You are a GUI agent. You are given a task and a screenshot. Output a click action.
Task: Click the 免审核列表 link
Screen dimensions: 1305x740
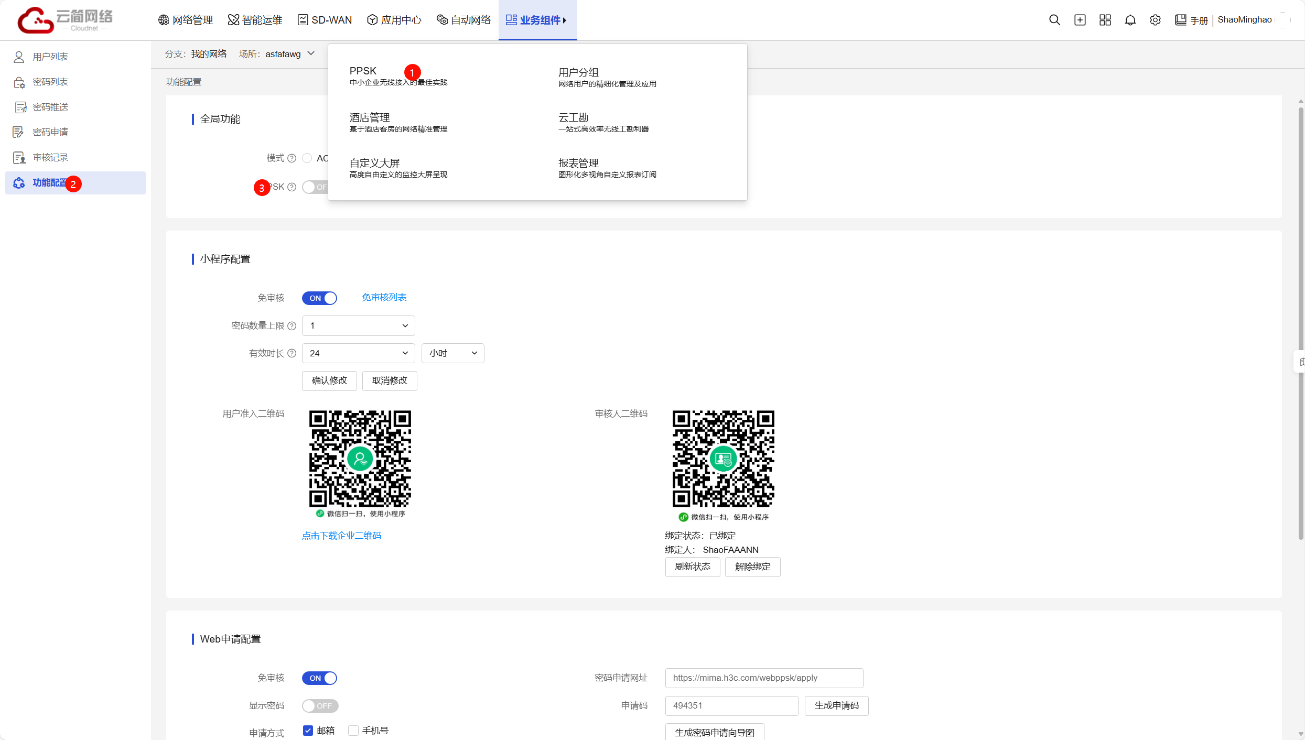(384, 297)
